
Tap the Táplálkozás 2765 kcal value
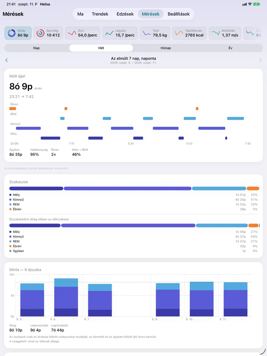194,35
